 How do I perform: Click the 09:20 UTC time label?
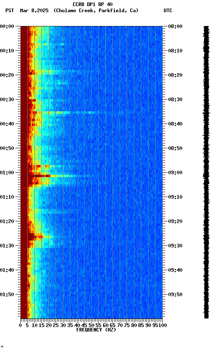click(175, 221)
